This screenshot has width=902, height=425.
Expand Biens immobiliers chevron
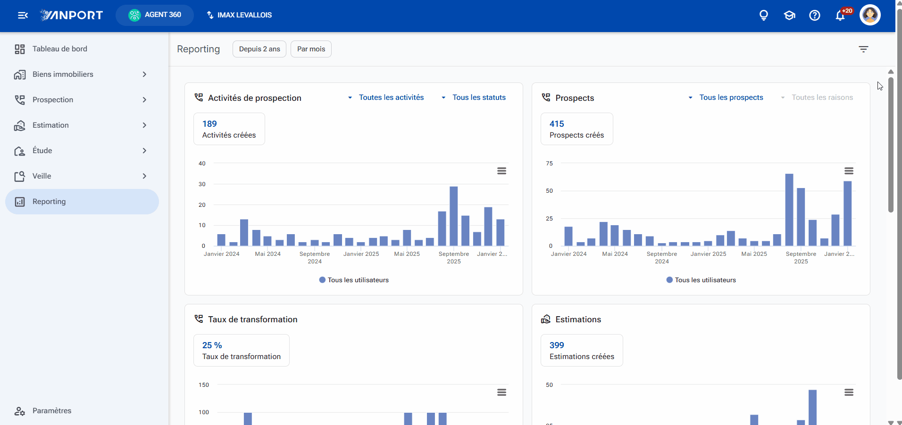point(144,74)
